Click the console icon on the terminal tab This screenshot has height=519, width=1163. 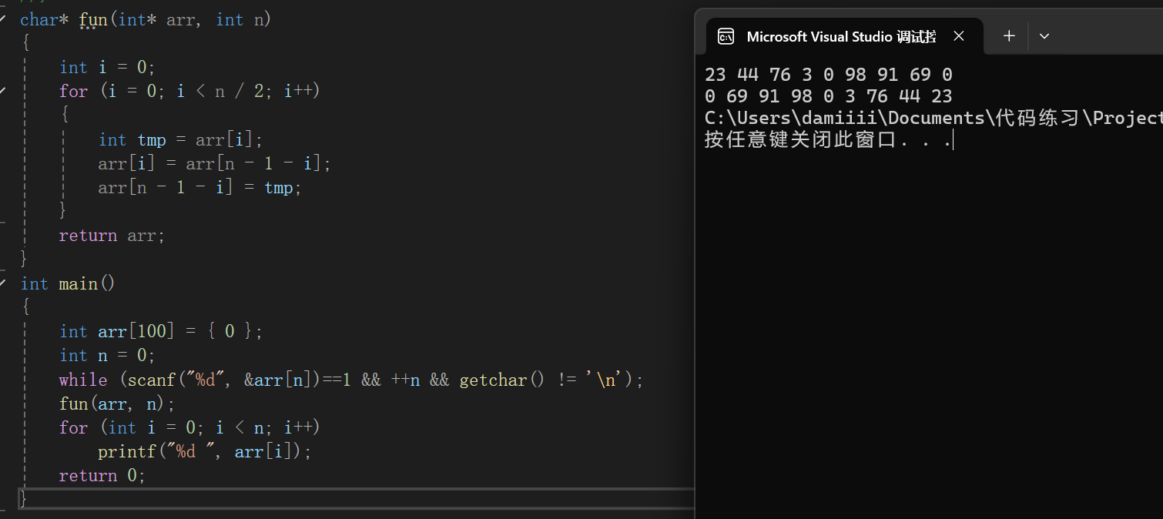[726, 36]
